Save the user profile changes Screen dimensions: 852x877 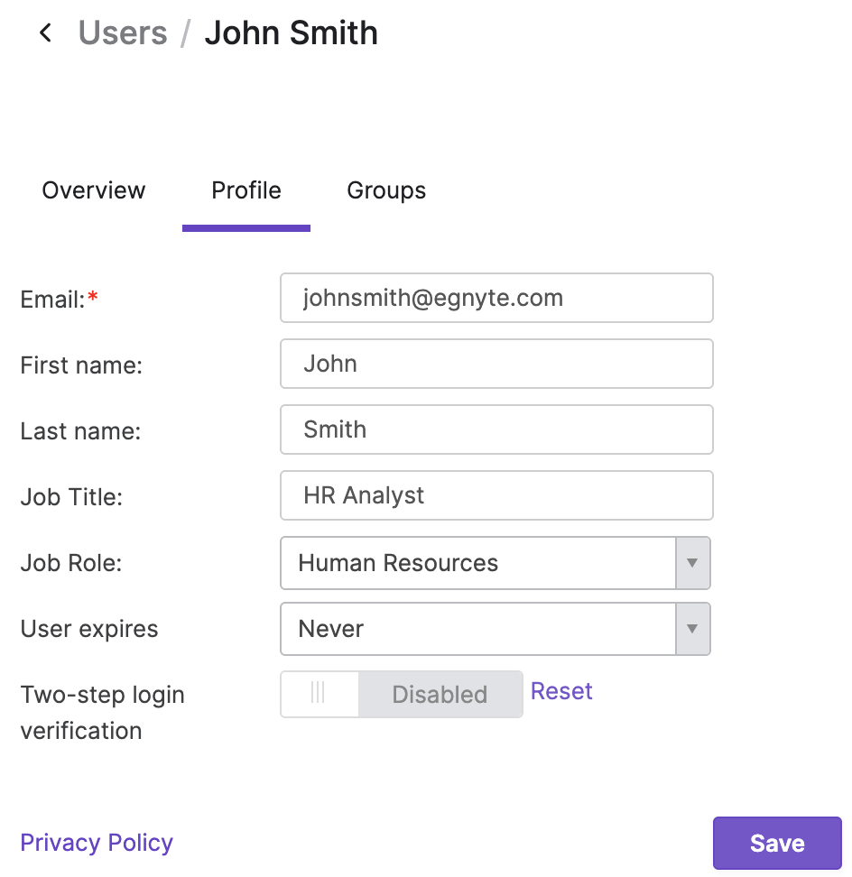776,843
